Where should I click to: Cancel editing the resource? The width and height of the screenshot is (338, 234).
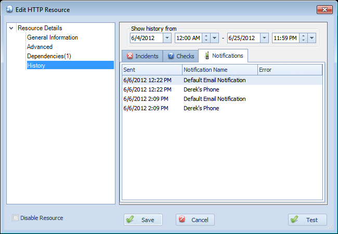tap(195, 219)
